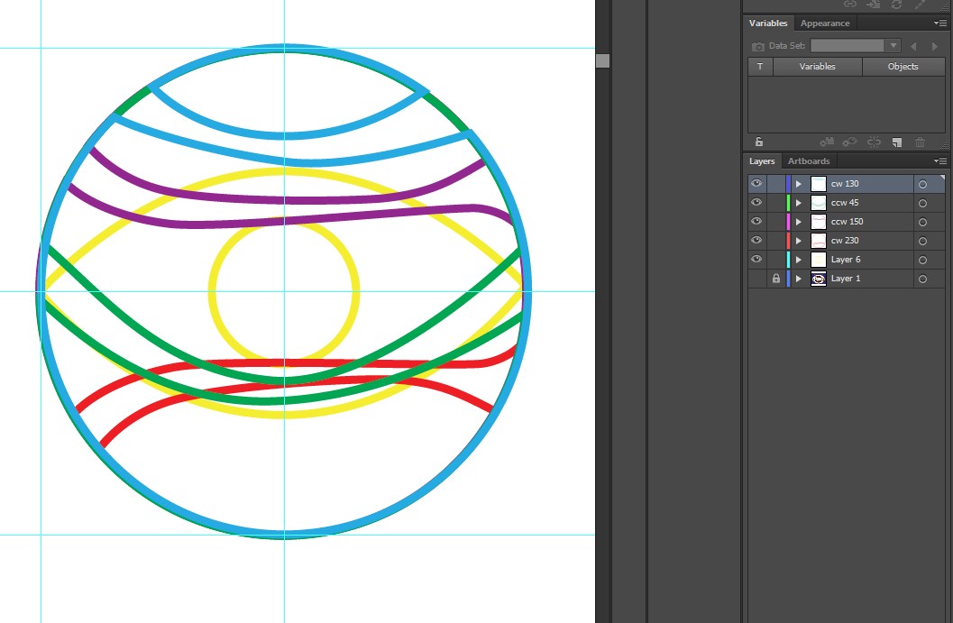Switch to the Artboards tab

[x=809, y=160]
